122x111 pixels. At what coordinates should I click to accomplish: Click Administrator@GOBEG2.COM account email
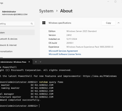coord(15,14)
